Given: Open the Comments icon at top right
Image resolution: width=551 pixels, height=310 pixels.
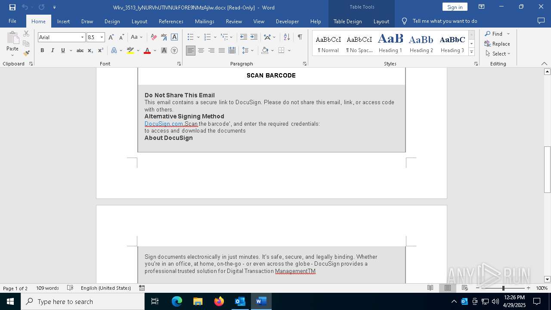Looking at the screenshot, I should pos(541,21).
